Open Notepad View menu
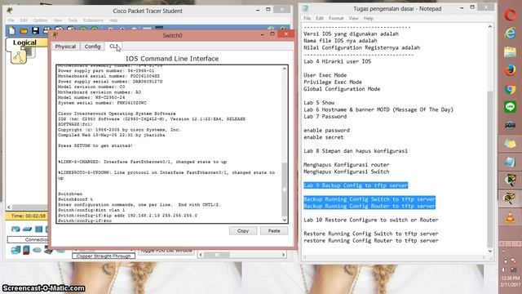This screenshot has height=294, width=522. (353, 18)
